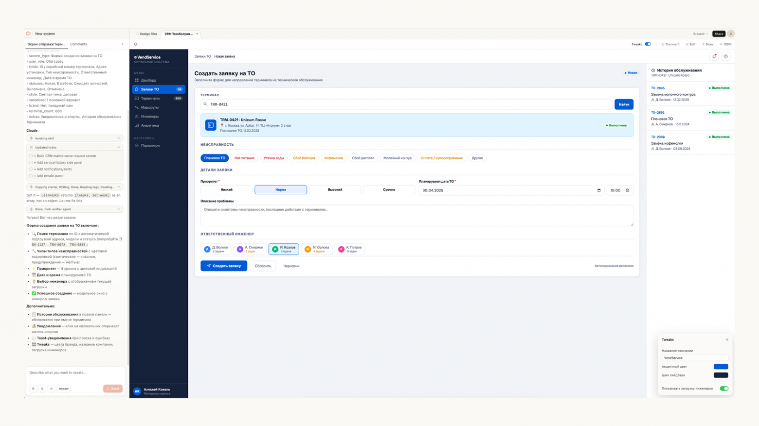Select engineer А. Смирнов chip
The width and height of the screenshot is (759, 426).
tap(250, 249)
